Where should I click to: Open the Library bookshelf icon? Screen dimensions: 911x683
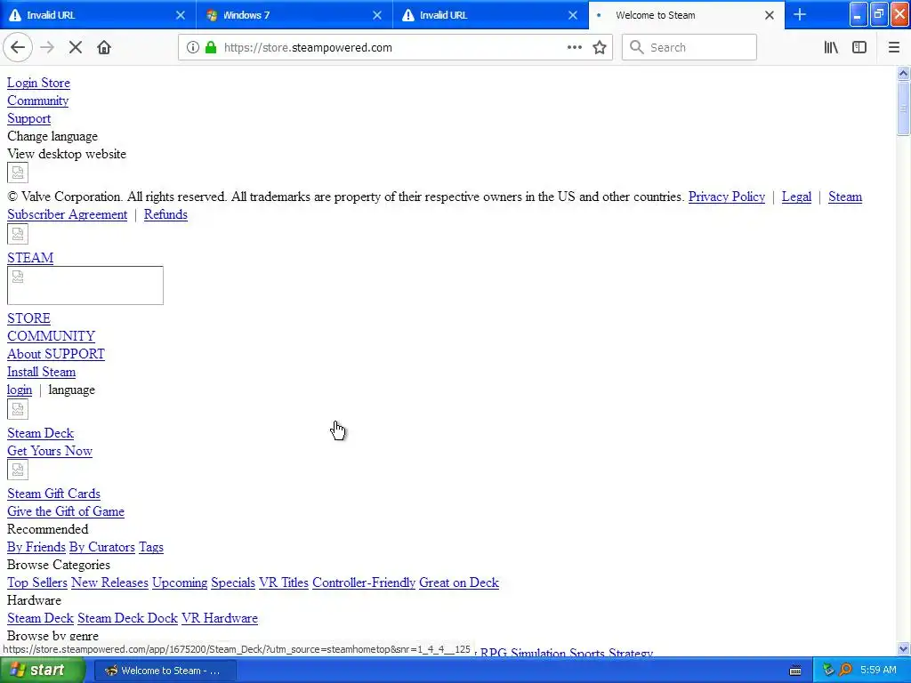point(831,48)
